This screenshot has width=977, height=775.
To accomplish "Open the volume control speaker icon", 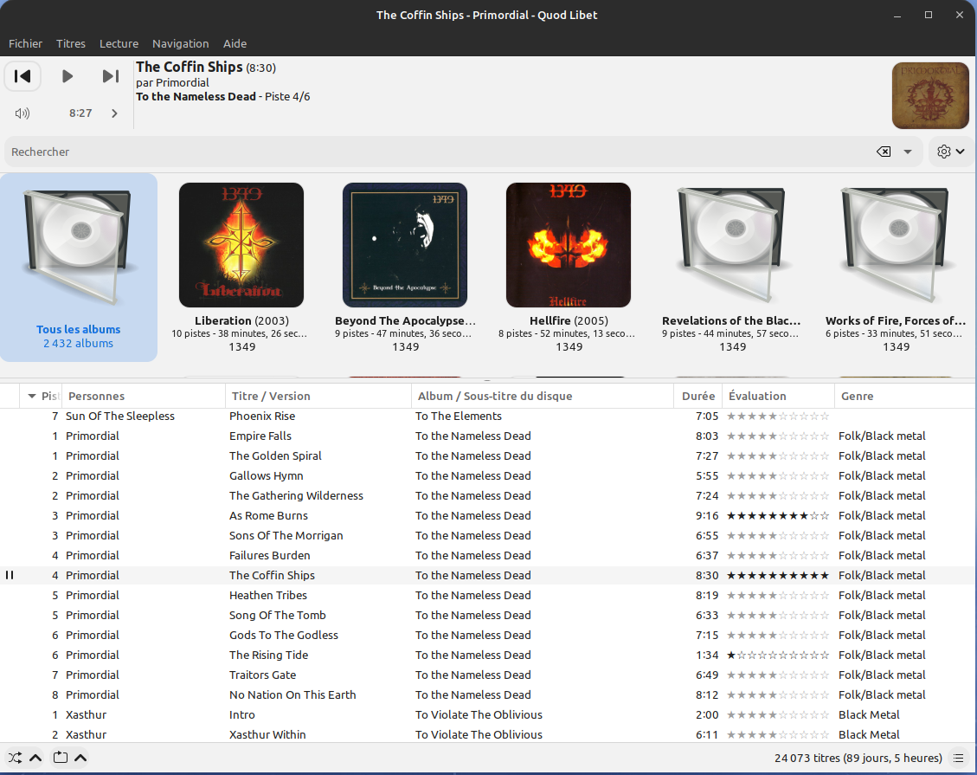I will (x=22, y=113).
